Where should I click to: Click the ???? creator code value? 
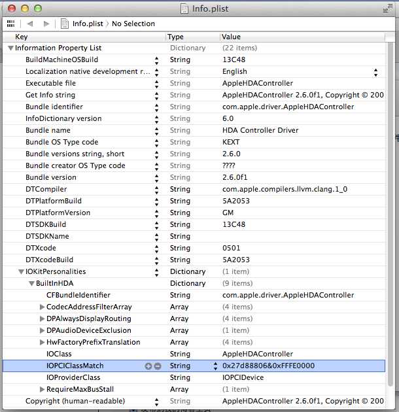229,165
